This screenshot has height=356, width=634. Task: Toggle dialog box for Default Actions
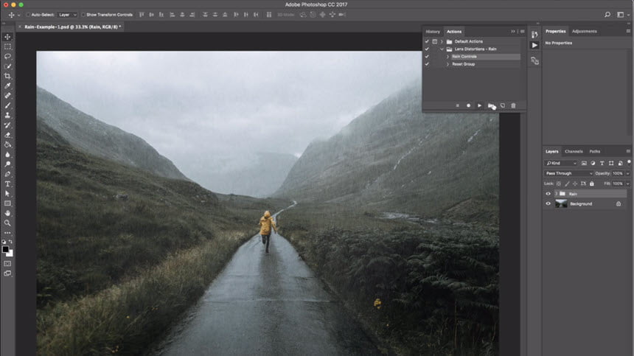(x=435, y=41)
